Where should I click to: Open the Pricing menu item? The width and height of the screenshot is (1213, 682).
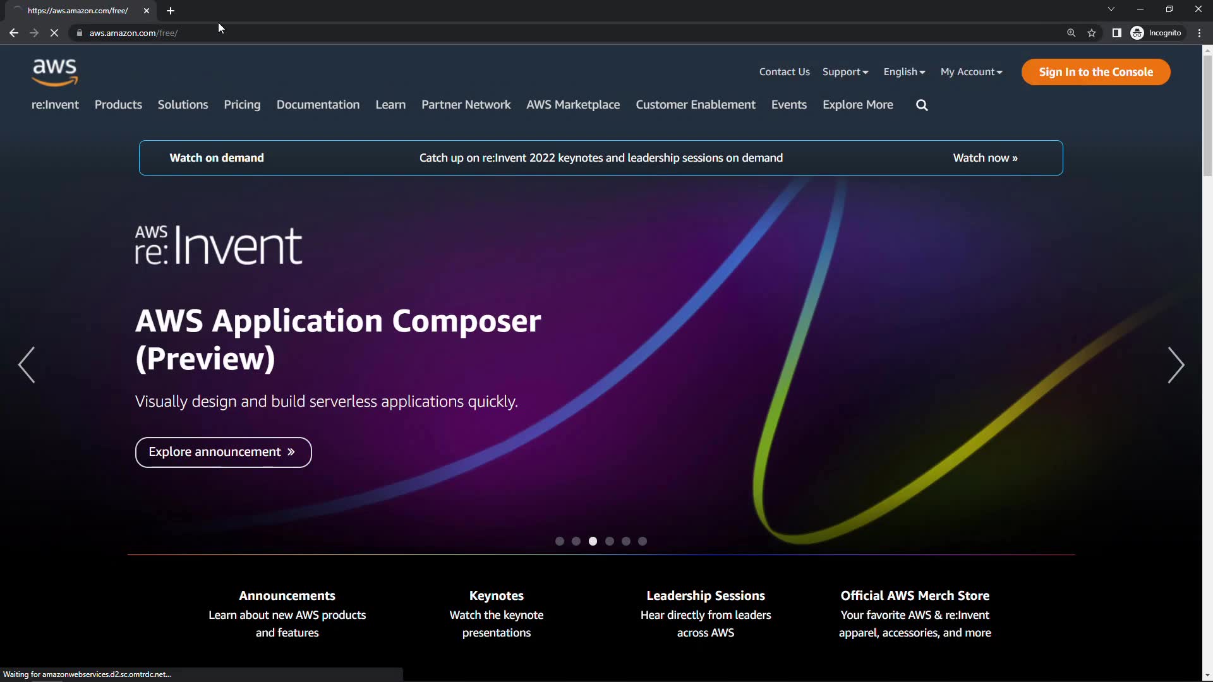click(242, 105)
